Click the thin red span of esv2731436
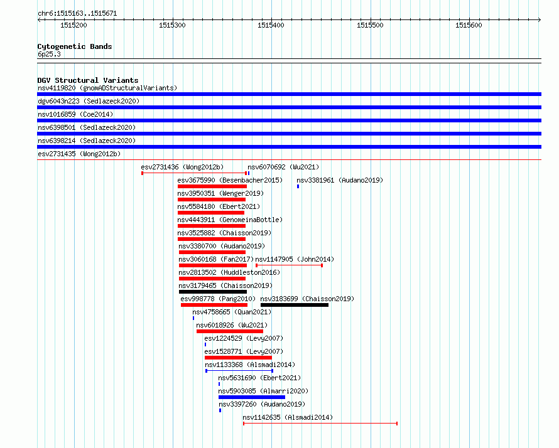 pos(194,173)
